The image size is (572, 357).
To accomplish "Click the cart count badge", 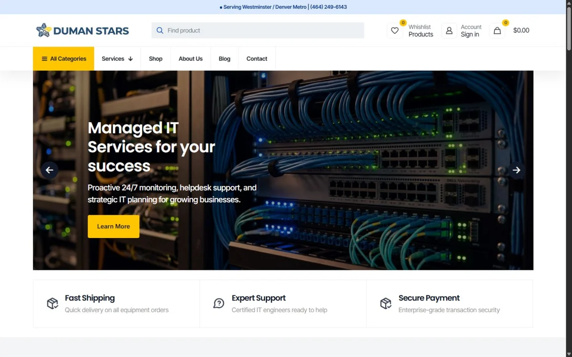I will pyautogui.click(x=506, y=23).
